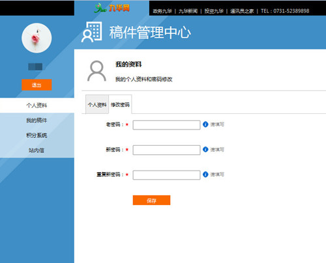Click the 新密码 input field
The image size is (326, 263).
pos(166,150)
